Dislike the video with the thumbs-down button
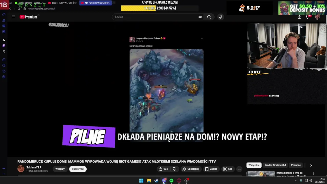The width and height of the screenshot is (327, 184). click(174, 169)
